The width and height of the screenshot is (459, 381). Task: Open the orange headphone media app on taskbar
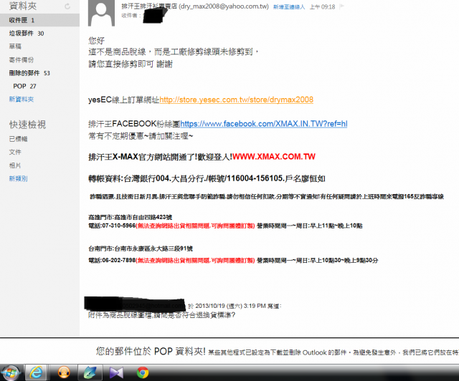[64, 372]
